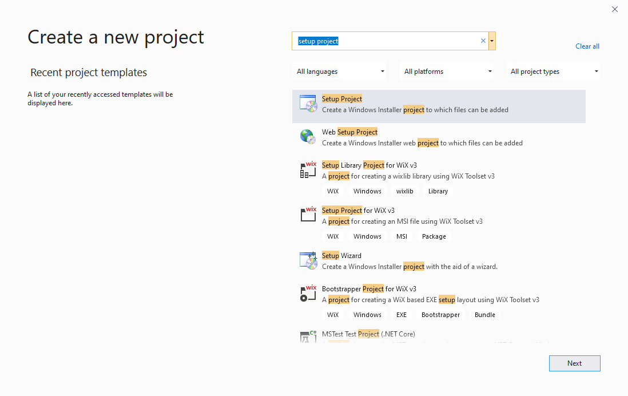Screen dimensions: 628x396
Task: Click the Clear all link
Action: (x=587, y=46)
